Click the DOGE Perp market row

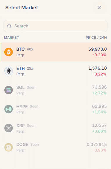click(x=55, y=147)
